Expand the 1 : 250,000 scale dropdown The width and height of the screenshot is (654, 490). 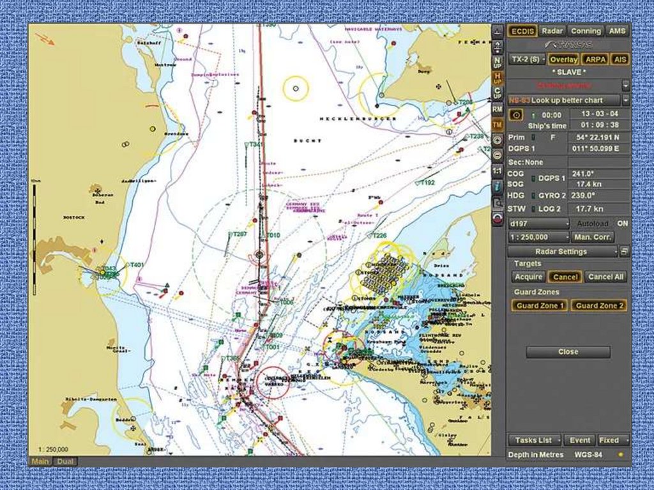tap(538, 237)
